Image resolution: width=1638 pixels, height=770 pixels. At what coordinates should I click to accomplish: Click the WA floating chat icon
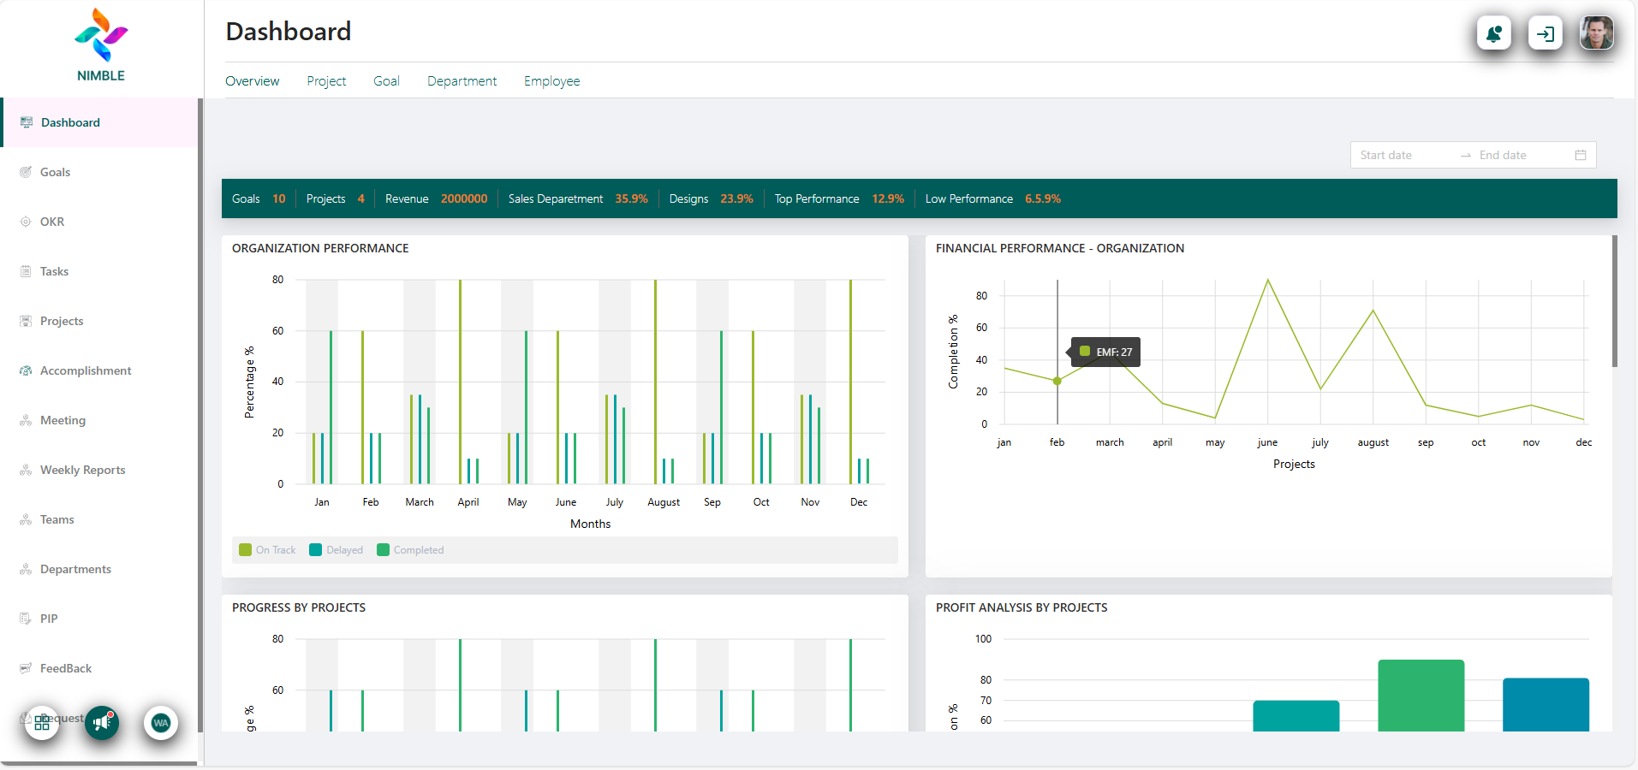click(x=160, y=723)
